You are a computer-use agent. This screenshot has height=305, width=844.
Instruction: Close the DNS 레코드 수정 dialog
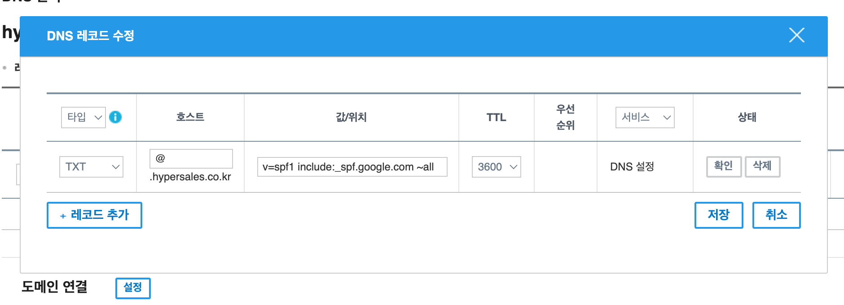796,35
